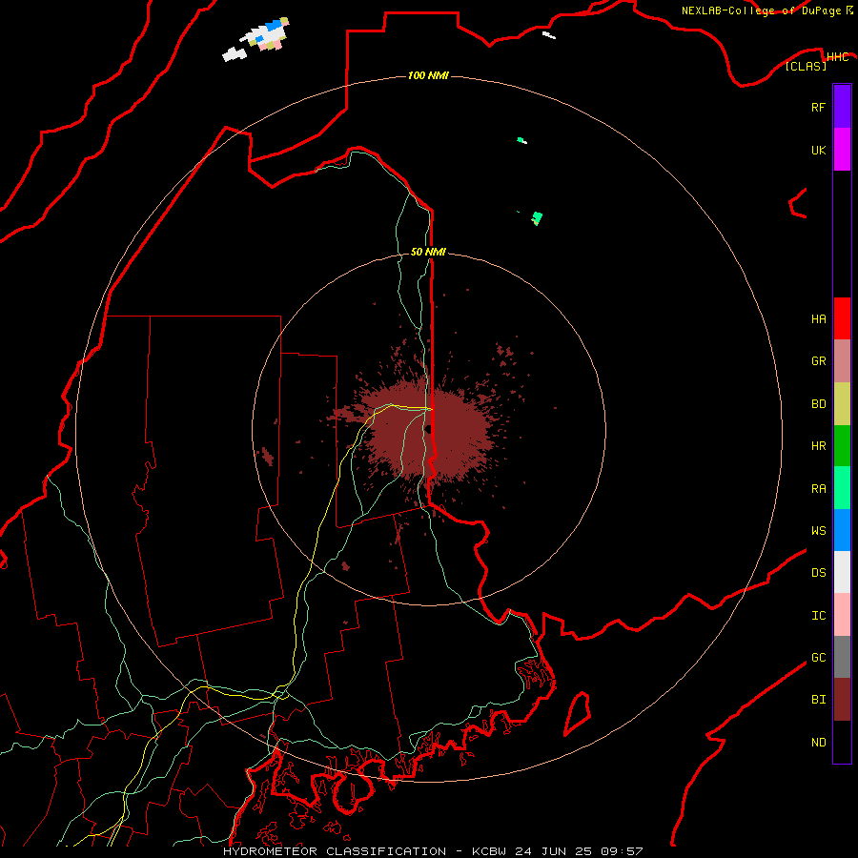
Task: Click the HHC product label
Action: point(837,57)
